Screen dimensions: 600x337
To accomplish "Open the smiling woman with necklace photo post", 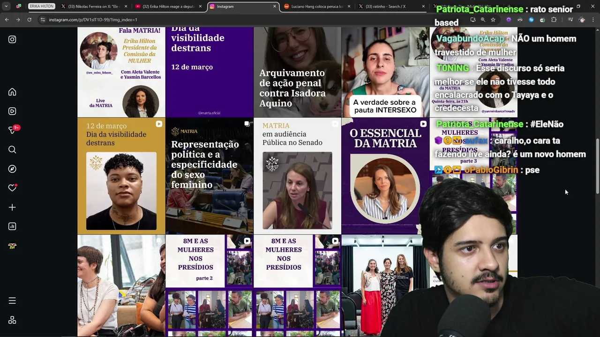I will (x=121, y=286).
